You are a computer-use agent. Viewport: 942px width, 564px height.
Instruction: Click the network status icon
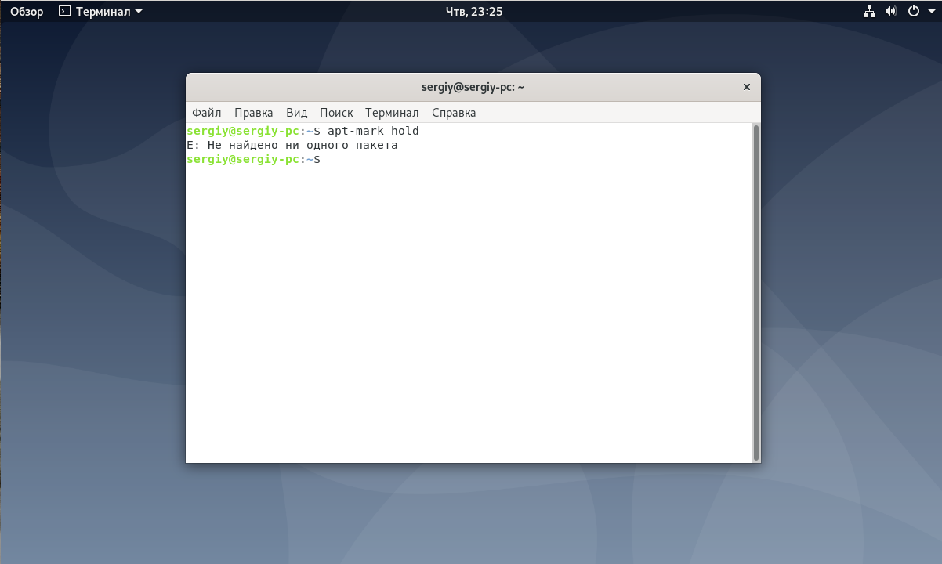pos(869,12)
